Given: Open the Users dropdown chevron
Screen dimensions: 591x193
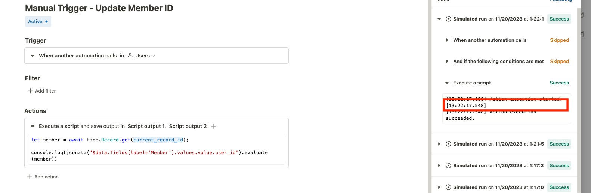Looking at the screenshot, I should pos(153,56).
